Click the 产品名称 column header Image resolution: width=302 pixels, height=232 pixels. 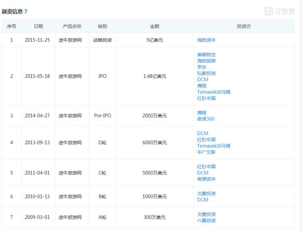click(72, 26)
